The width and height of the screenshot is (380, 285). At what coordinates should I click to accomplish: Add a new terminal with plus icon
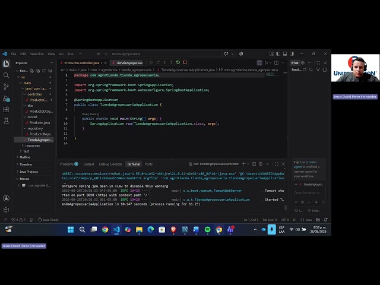[x=244, y=164]
